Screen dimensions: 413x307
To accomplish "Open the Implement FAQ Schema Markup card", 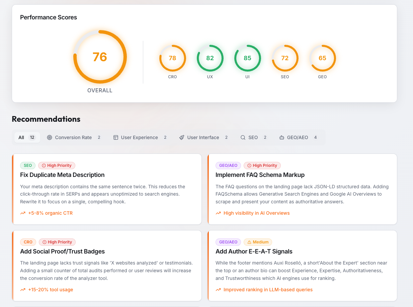I will point(302,189).
